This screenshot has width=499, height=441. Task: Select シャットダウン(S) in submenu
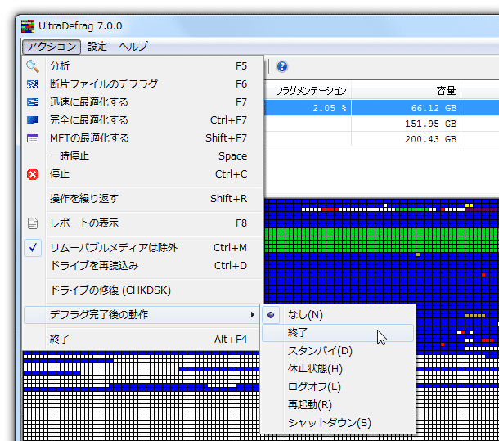pyautogui.click(x=339, y=423)
